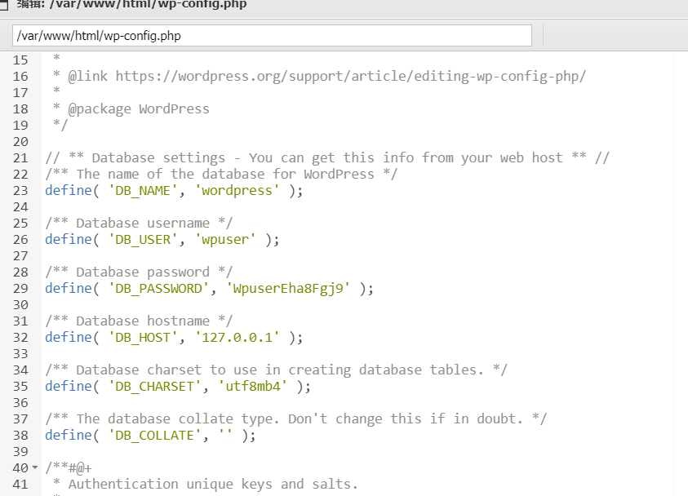Image resolution: width=688 pixels, height=496 pixels.
Task: Click the '@package WordPress' comment line
Action: tap(139, 108)
